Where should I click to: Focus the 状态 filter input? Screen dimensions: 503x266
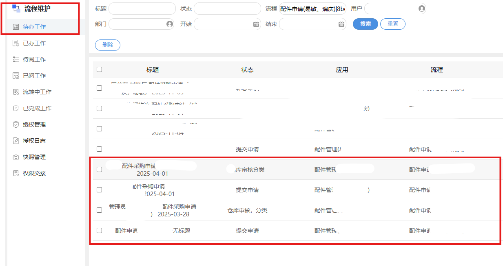(x=227, y=9)
